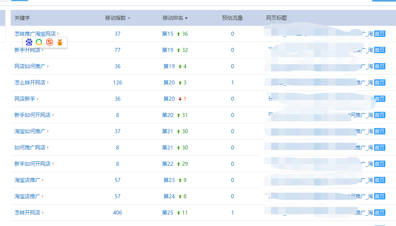Open the keyword link 网店如何推广
This screenshot has width=396, height=226.
coord(30,66)
